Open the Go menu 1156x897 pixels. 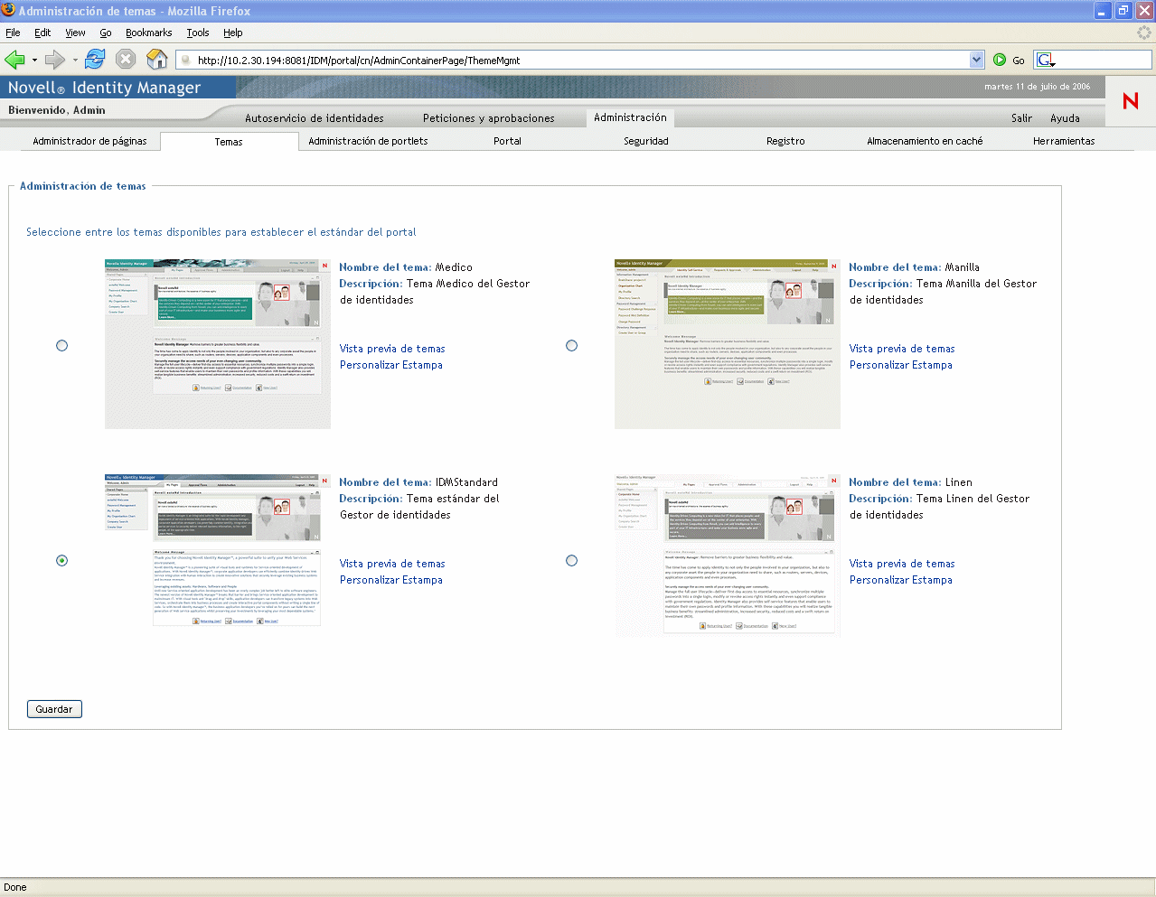point(106,33)
